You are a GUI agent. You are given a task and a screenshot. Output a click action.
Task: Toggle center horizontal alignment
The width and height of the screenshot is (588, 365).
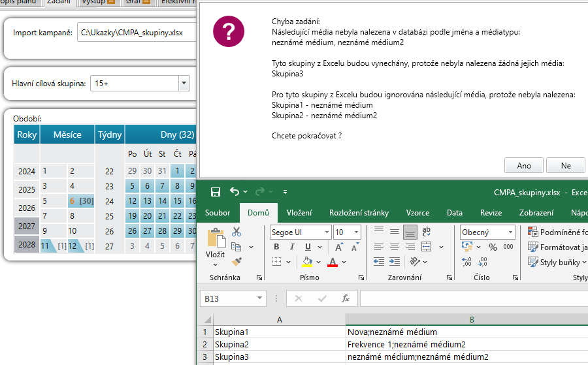point(395,247)
